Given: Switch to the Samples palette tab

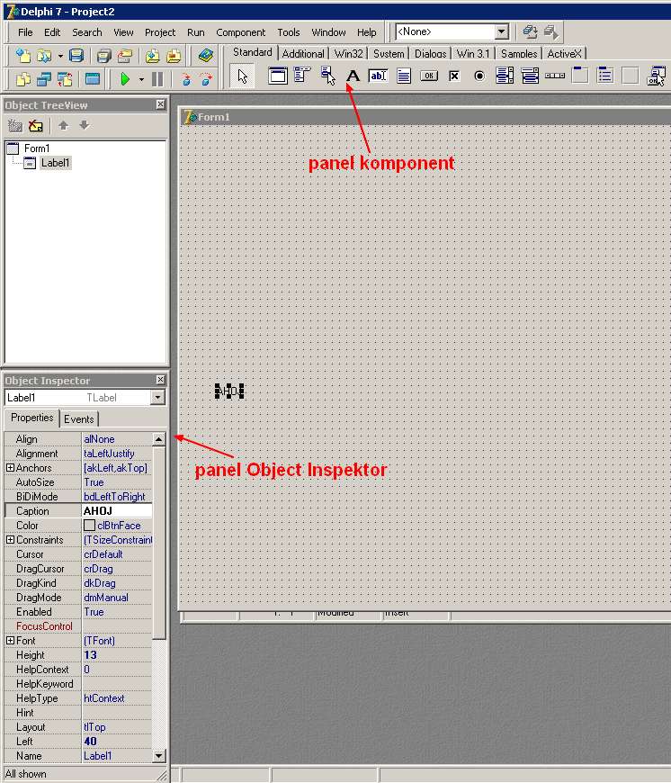Looking at the screenshot, I should pyautogui.click(x=519, y=53).
